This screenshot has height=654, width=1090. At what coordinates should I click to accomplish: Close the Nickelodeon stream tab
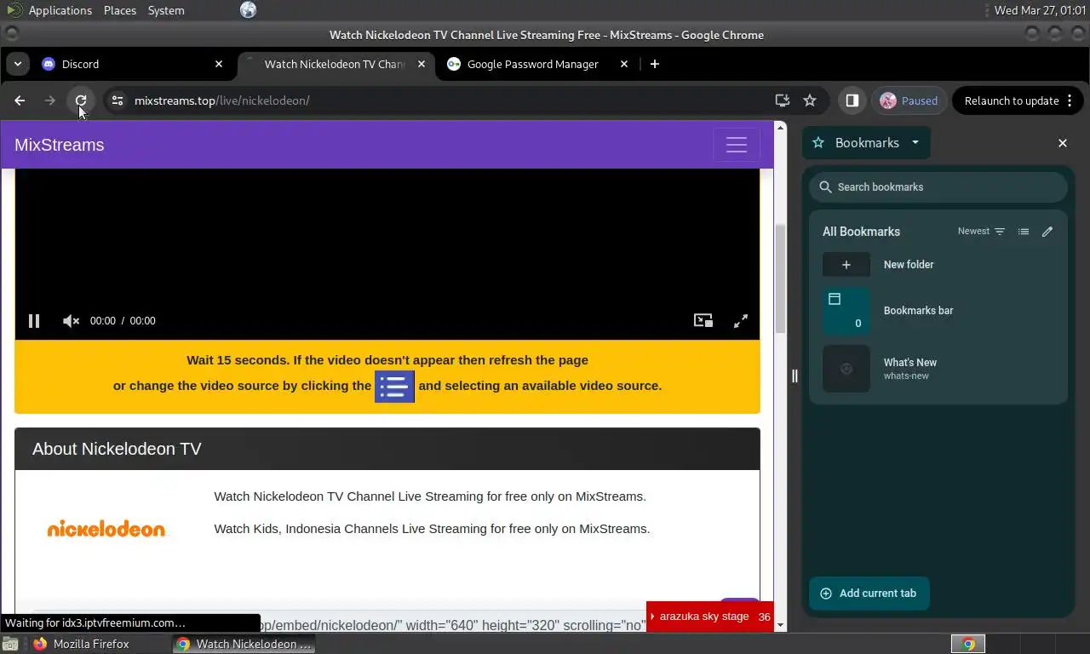pos(421,64)
